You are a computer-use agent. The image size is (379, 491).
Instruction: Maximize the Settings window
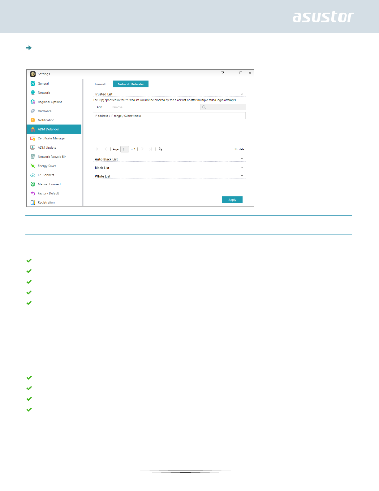[241, 73]
